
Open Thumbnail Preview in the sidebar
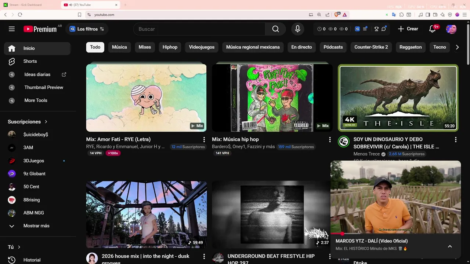point(37,87)
